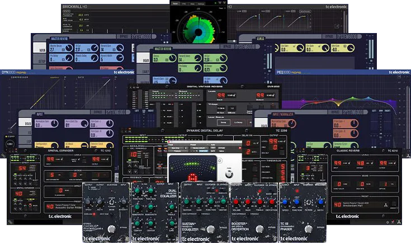Switch to SETUP tab in blue Master Reverb
The image size is (411, 243).
click(x=40, y=60)
